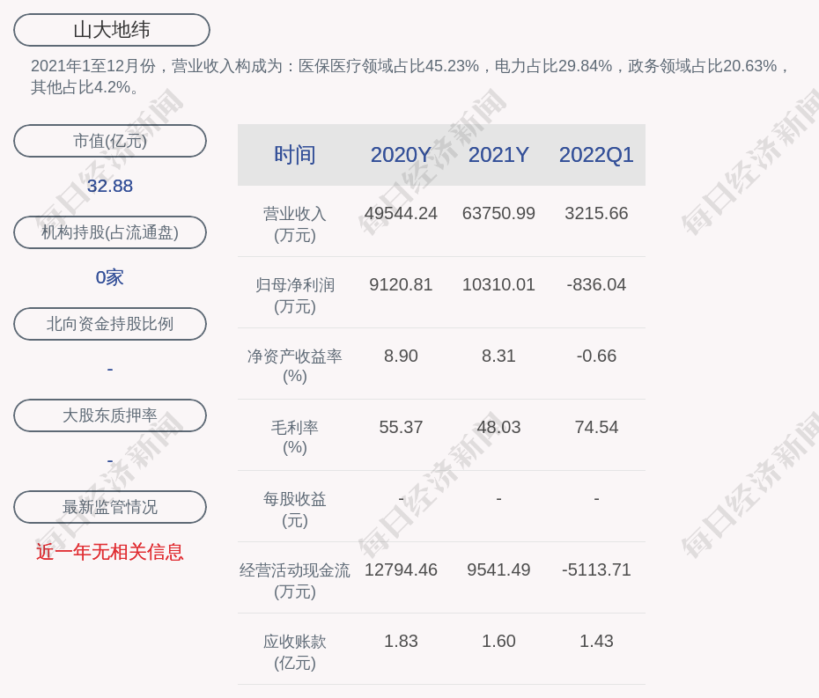
Task: Click the 大股东质押率 label pill
Action: (110, 415)
